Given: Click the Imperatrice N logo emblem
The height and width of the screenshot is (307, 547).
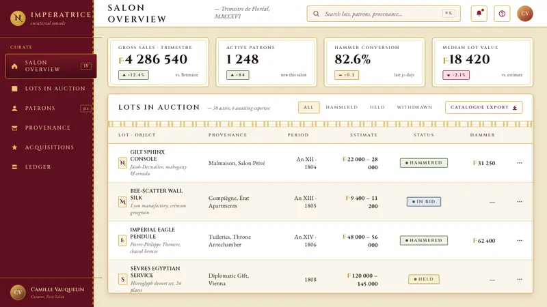Looking at the screenshot, I should click(18, 18).
